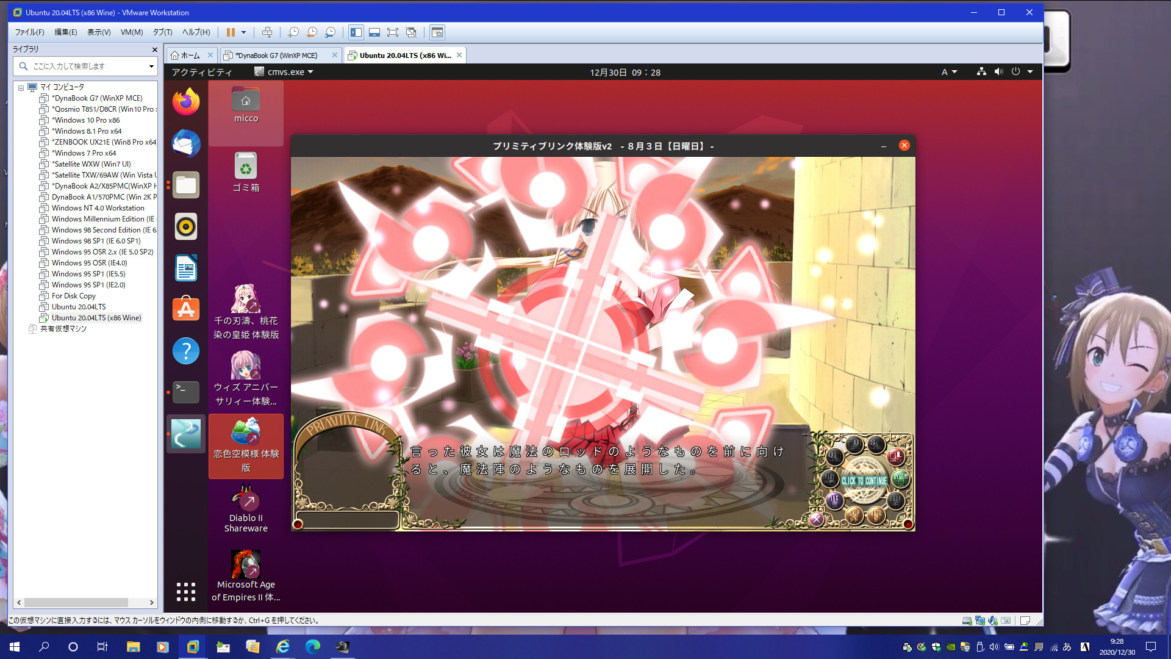Screen dimensions: 1171x659
Task: Open the ファイル(F) menu
Action: point(29,32)
